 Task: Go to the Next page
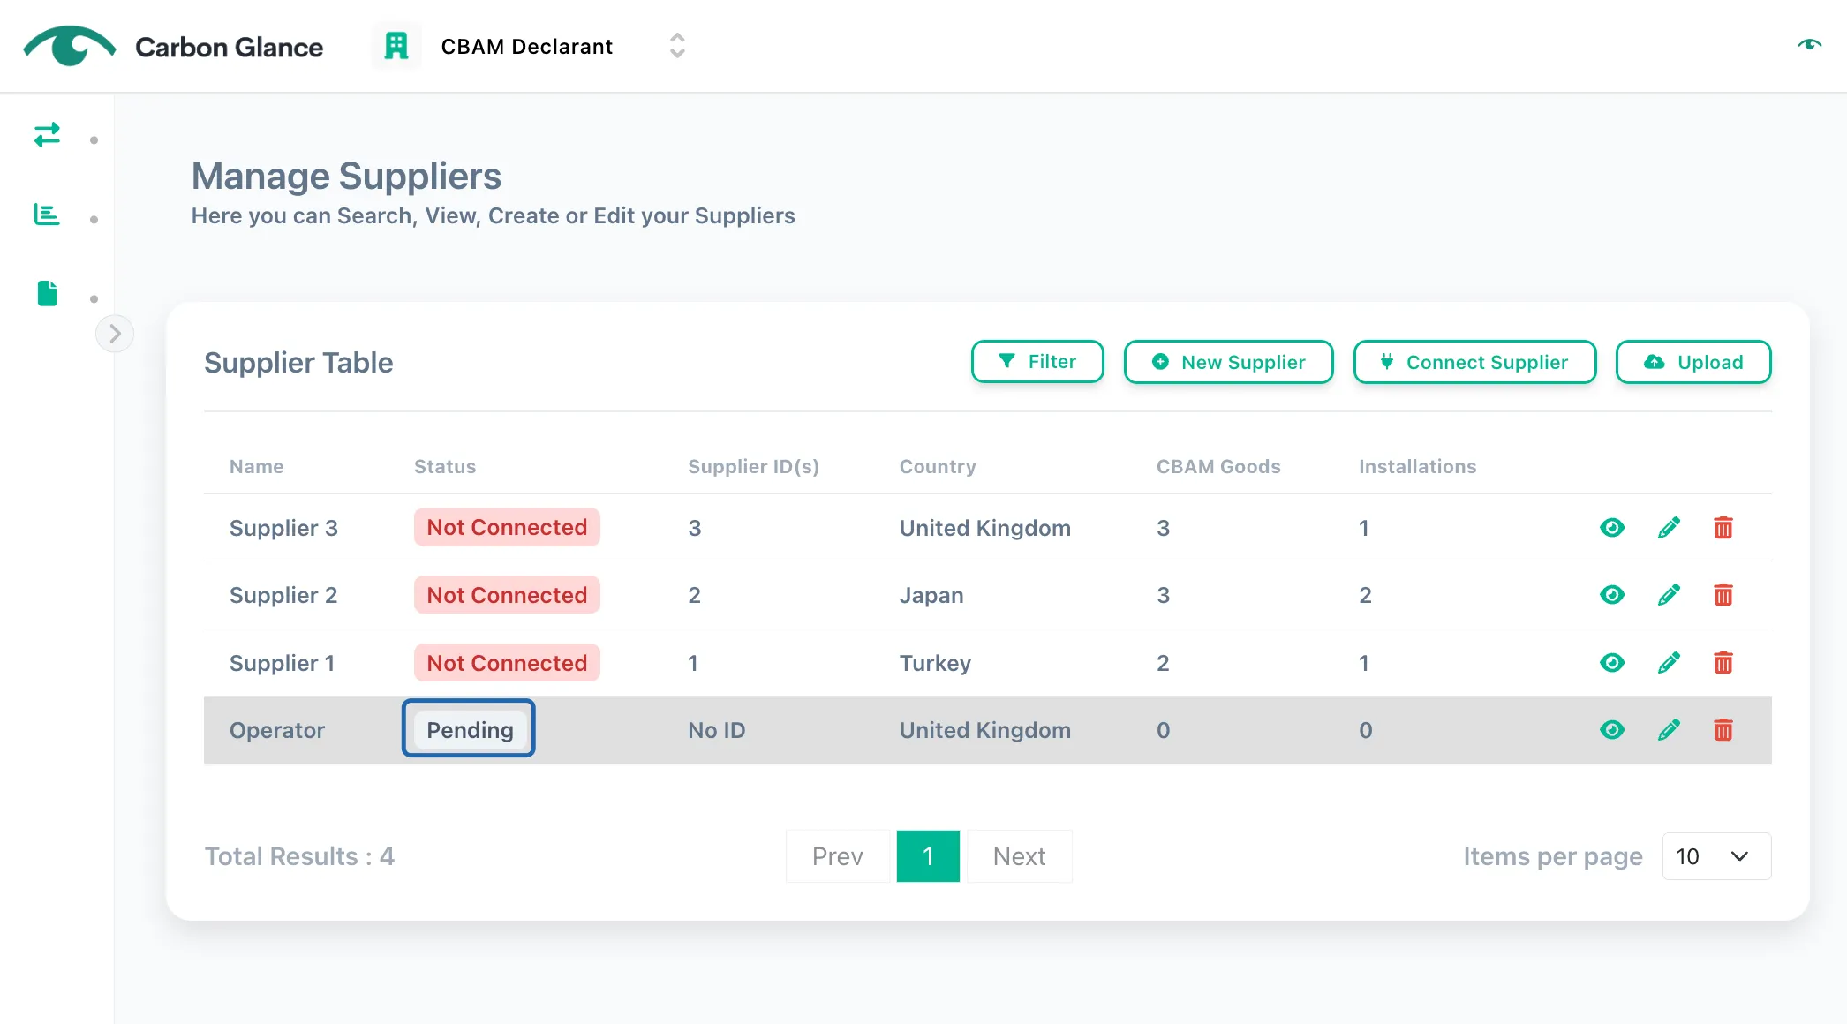[1019, 856]
